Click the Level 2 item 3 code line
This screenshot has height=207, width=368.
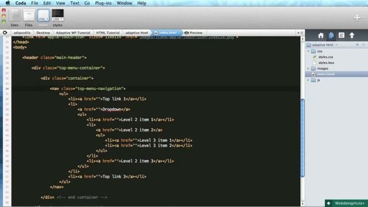tap(131, 161)
